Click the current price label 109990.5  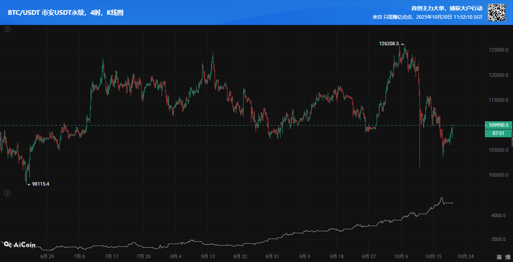pyautogui.click(x=498, y=125)
